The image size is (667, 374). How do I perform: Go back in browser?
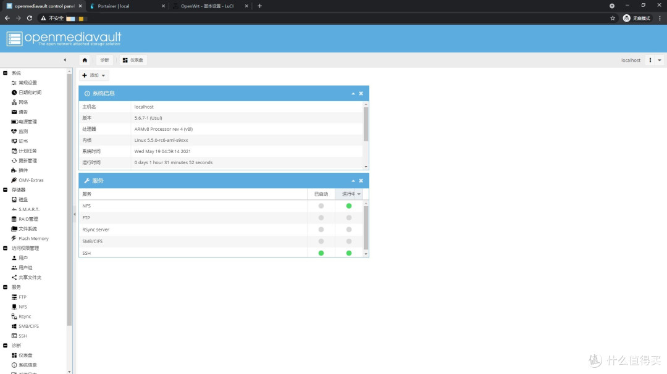pos(7,19)
